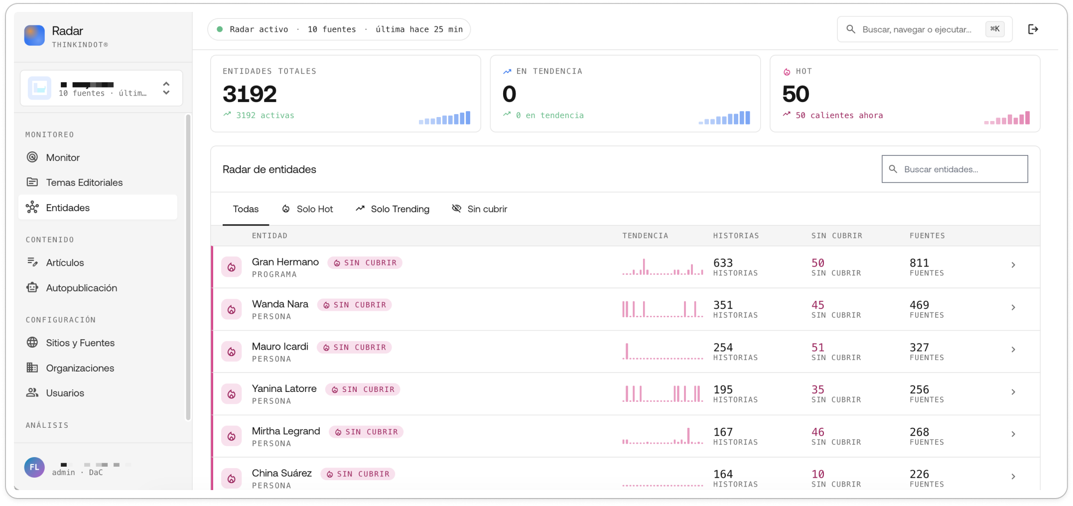Click the Monitor radar icon in sidebar

32,157
